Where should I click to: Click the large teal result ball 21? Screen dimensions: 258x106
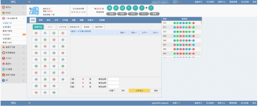[116, 8]
